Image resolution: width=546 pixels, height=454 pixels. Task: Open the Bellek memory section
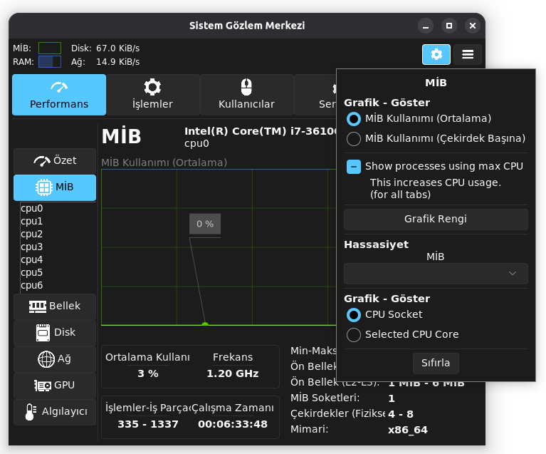tap(55, 306)
